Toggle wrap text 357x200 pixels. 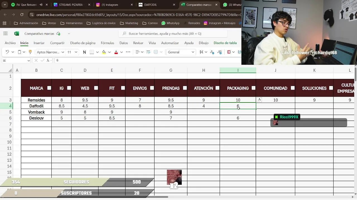coord(148,52)
